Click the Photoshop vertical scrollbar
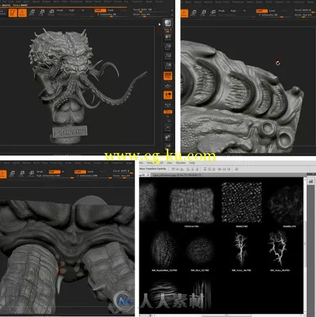The width and height of the screenshot is (316, 317). (305, 245)
